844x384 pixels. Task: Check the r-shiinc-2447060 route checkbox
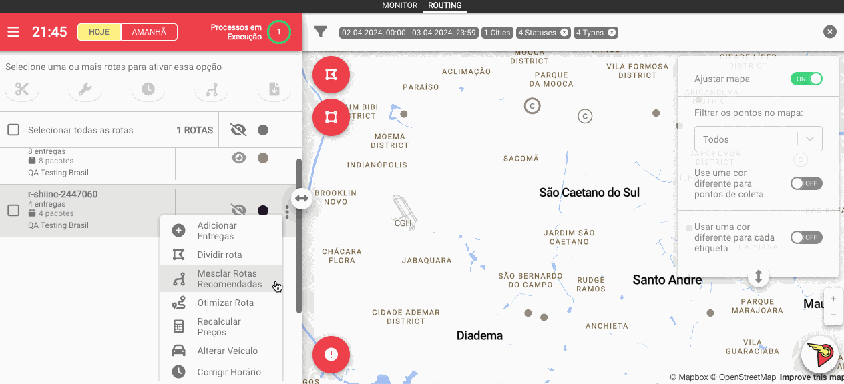click(x=13, y=210)
